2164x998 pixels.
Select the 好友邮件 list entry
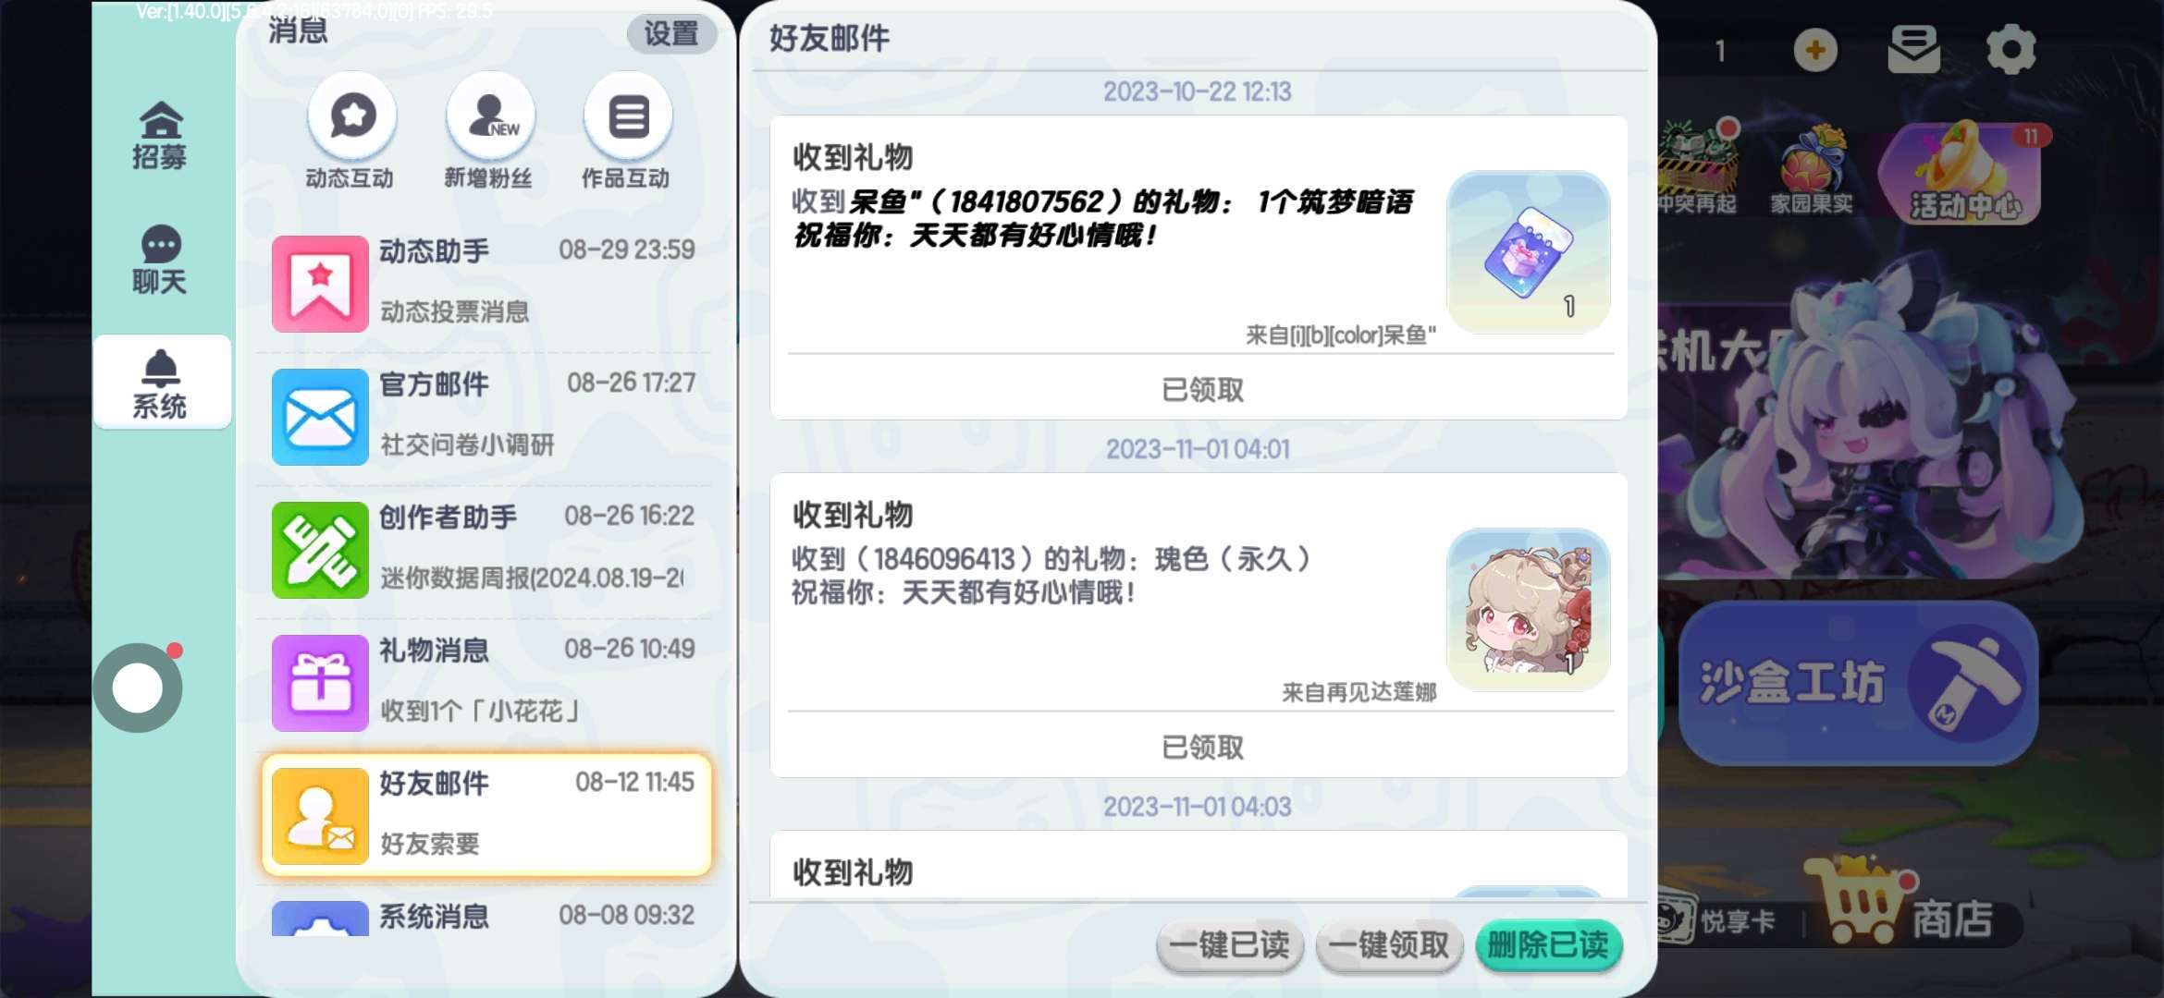487,815
